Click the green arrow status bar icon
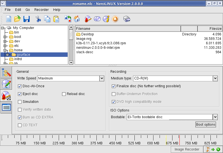This screenshot has height=153, width=223. point(213,149)
